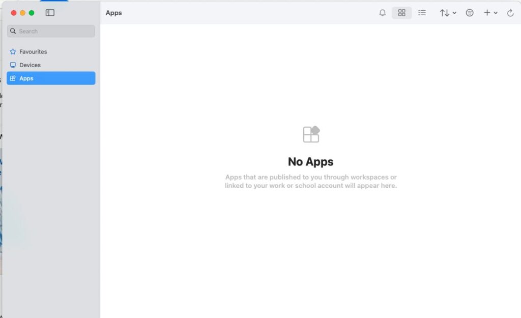Click the Apps title in toolbar
This screenshot has width=521, height=318.
pyautogui.click(x=114, y=13)
